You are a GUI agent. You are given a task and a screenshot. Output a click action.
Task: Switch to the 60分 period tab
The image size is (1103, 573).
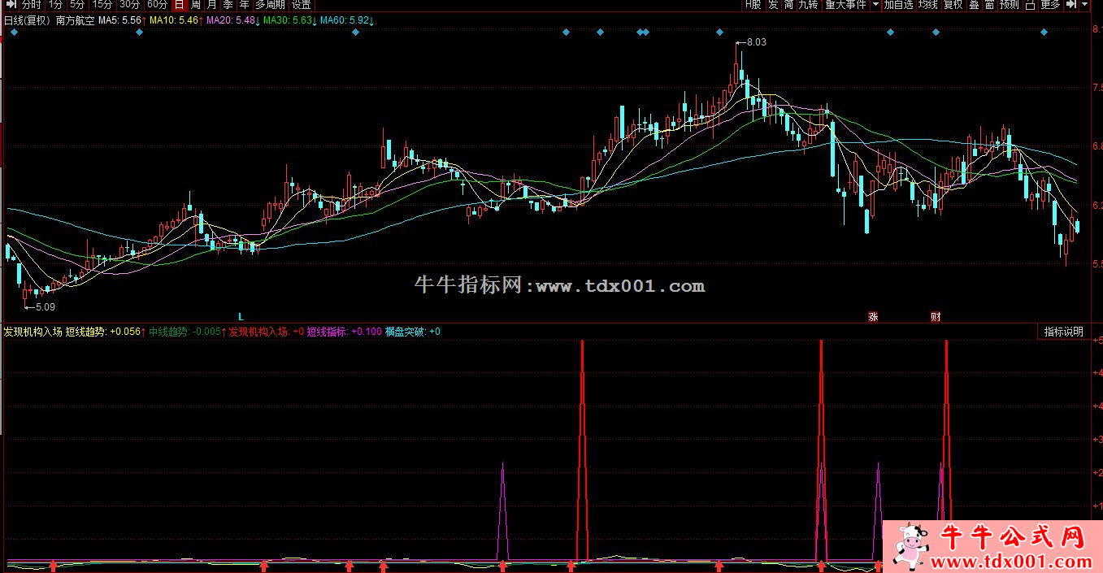157,5
